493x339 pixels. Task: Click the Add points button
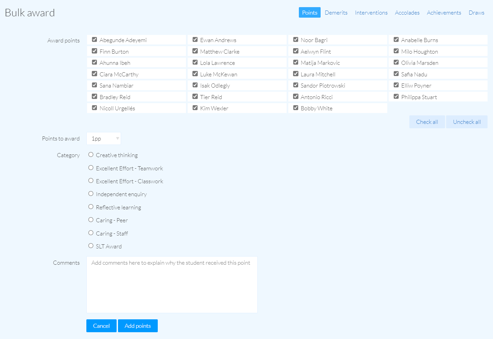pyautogui.click(x=138, y=326)
